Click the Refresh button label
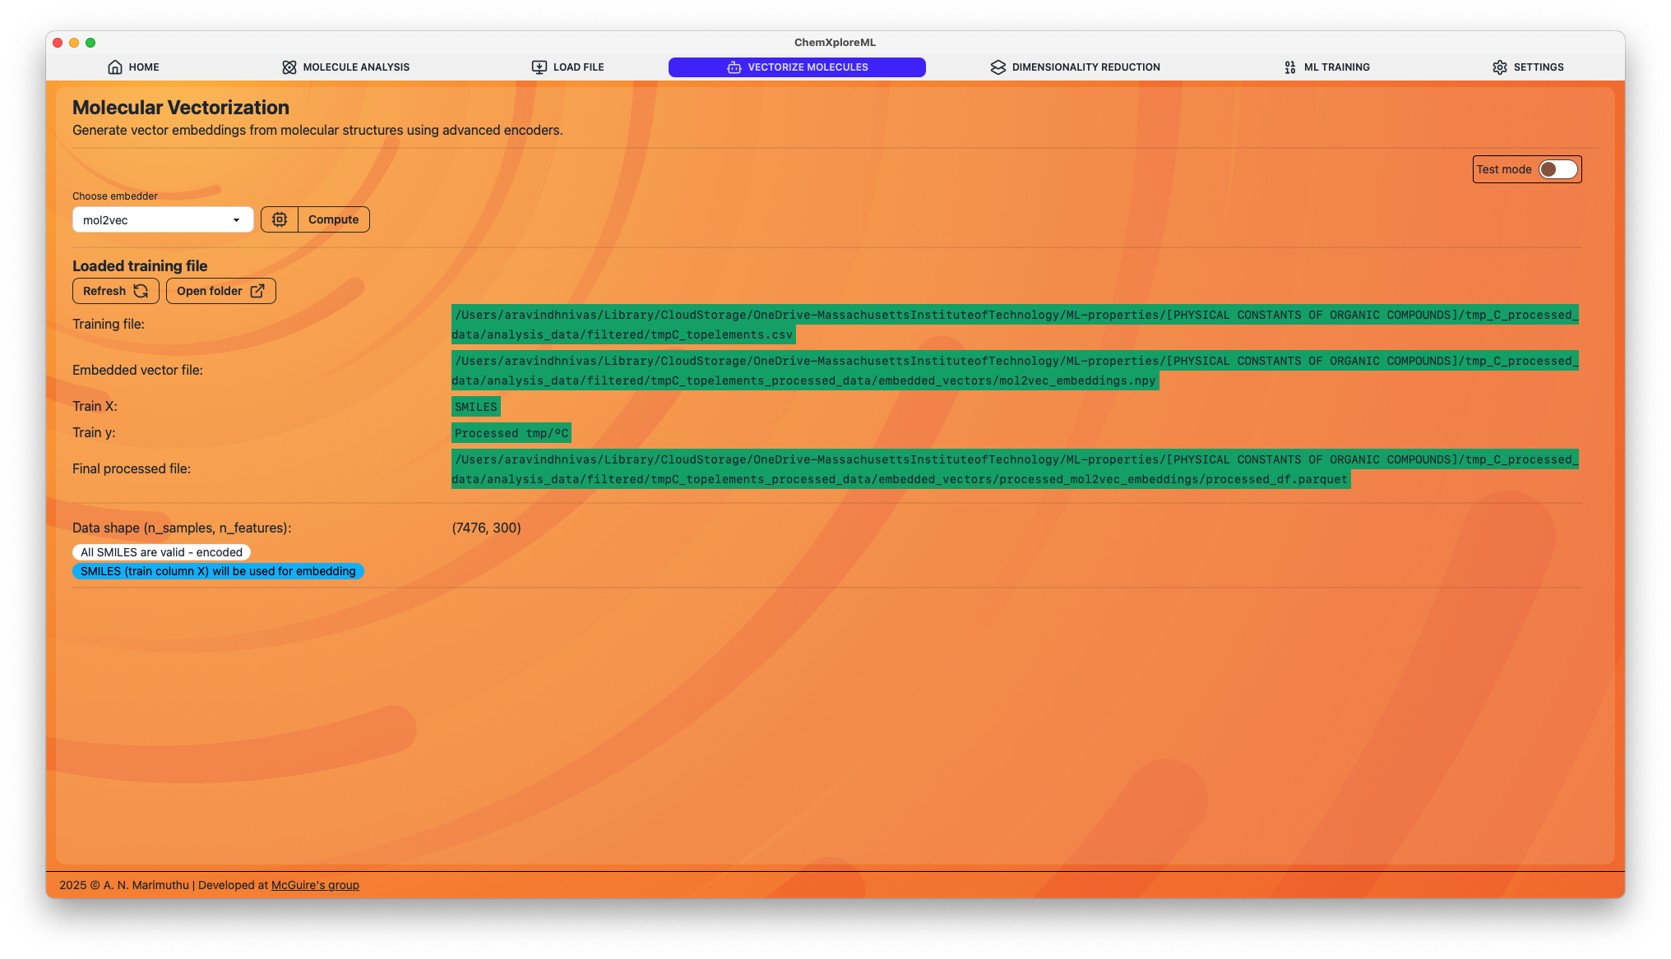This screenshot has width=1671, height=959. point(104,291)
